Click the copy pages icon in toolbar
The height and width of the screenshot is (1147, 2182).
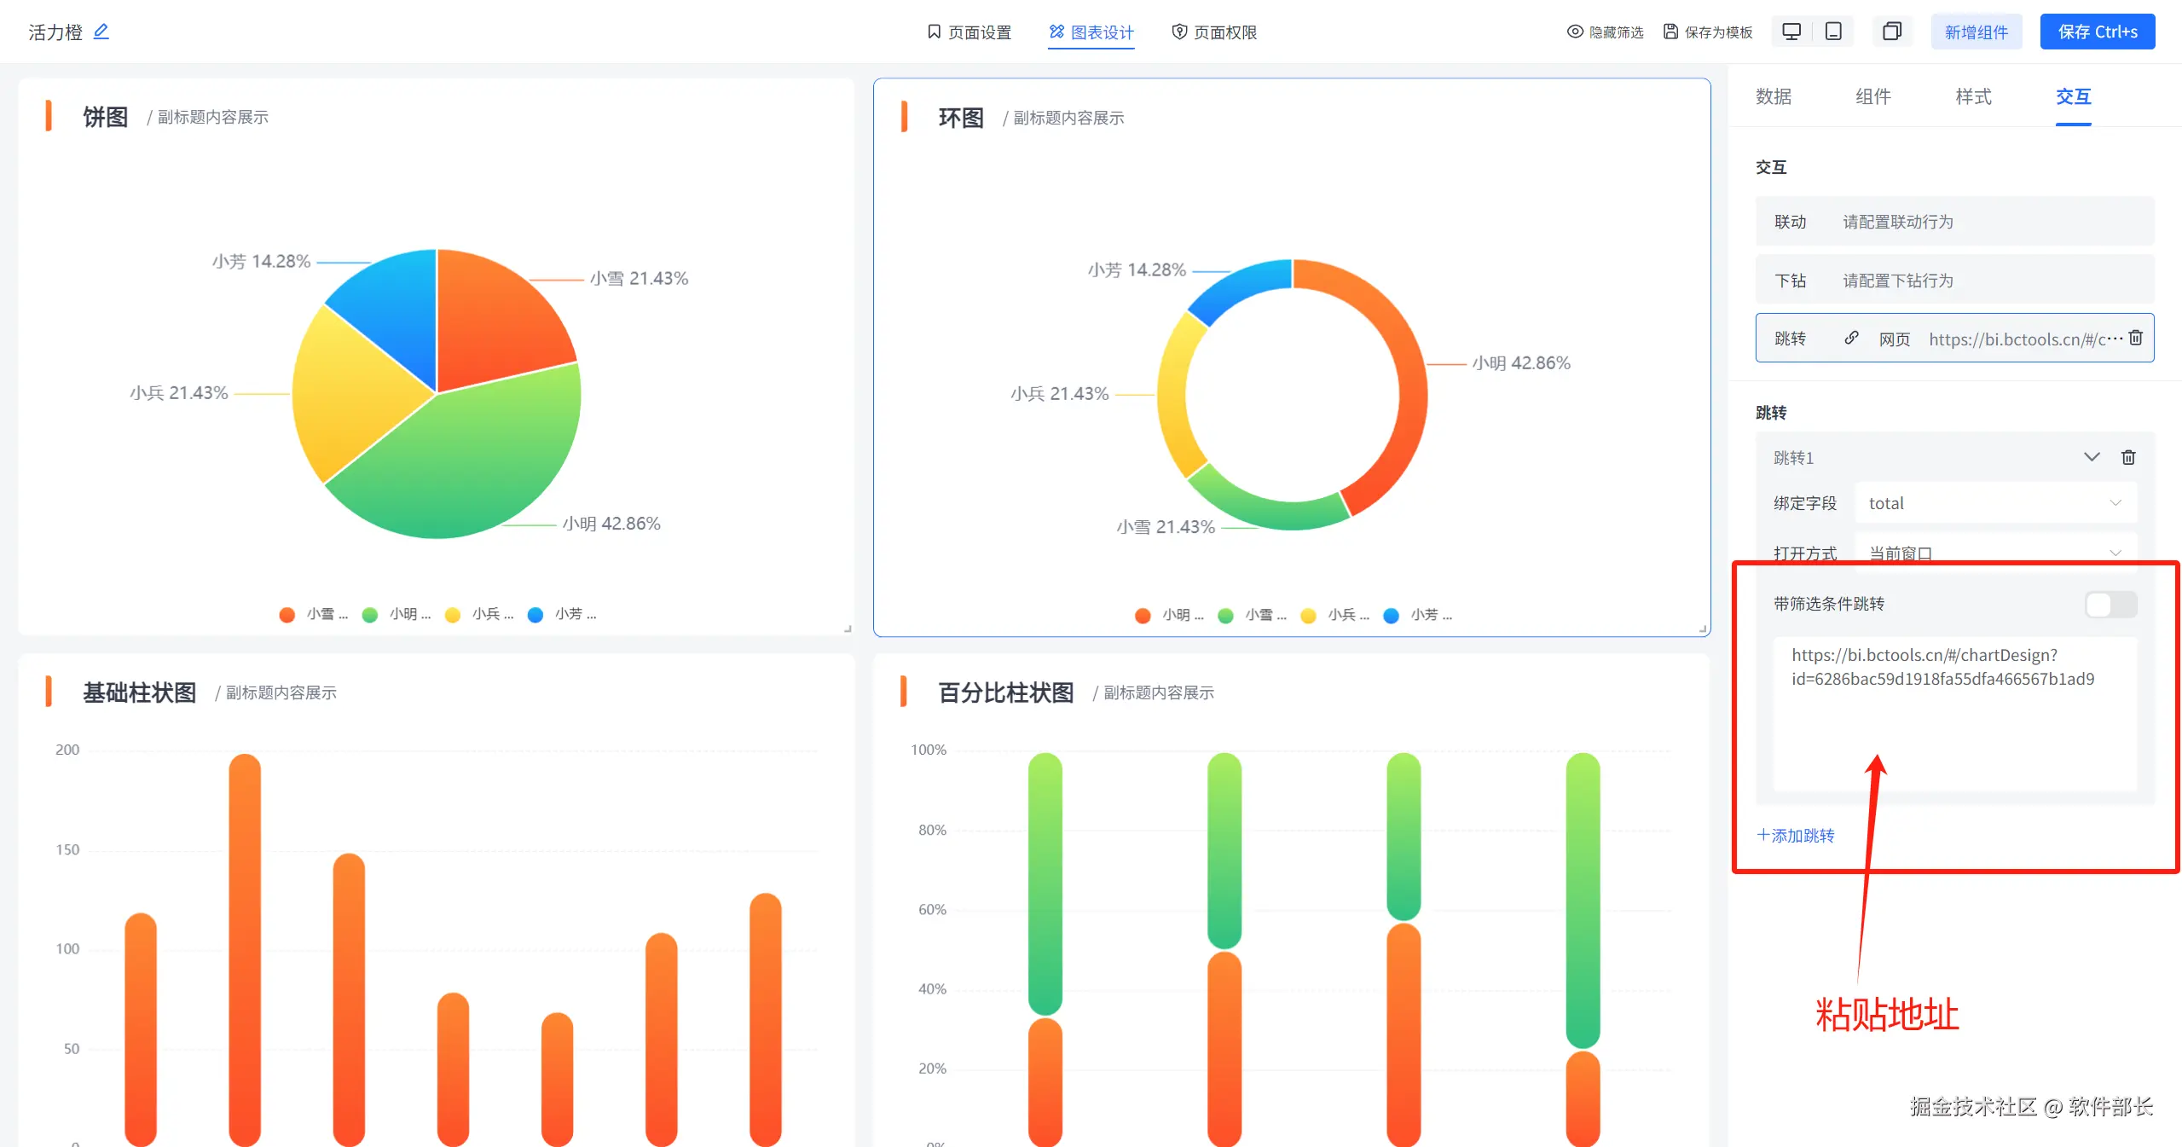pos(1891,32)
